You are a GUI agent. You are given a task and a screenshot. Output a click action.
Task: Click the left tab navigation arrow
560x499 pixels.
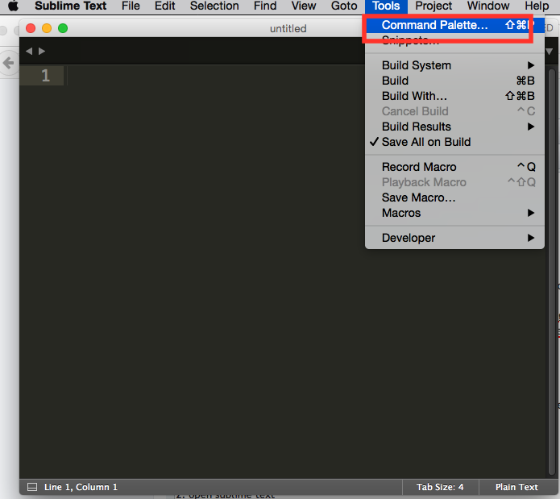[29, 51]
